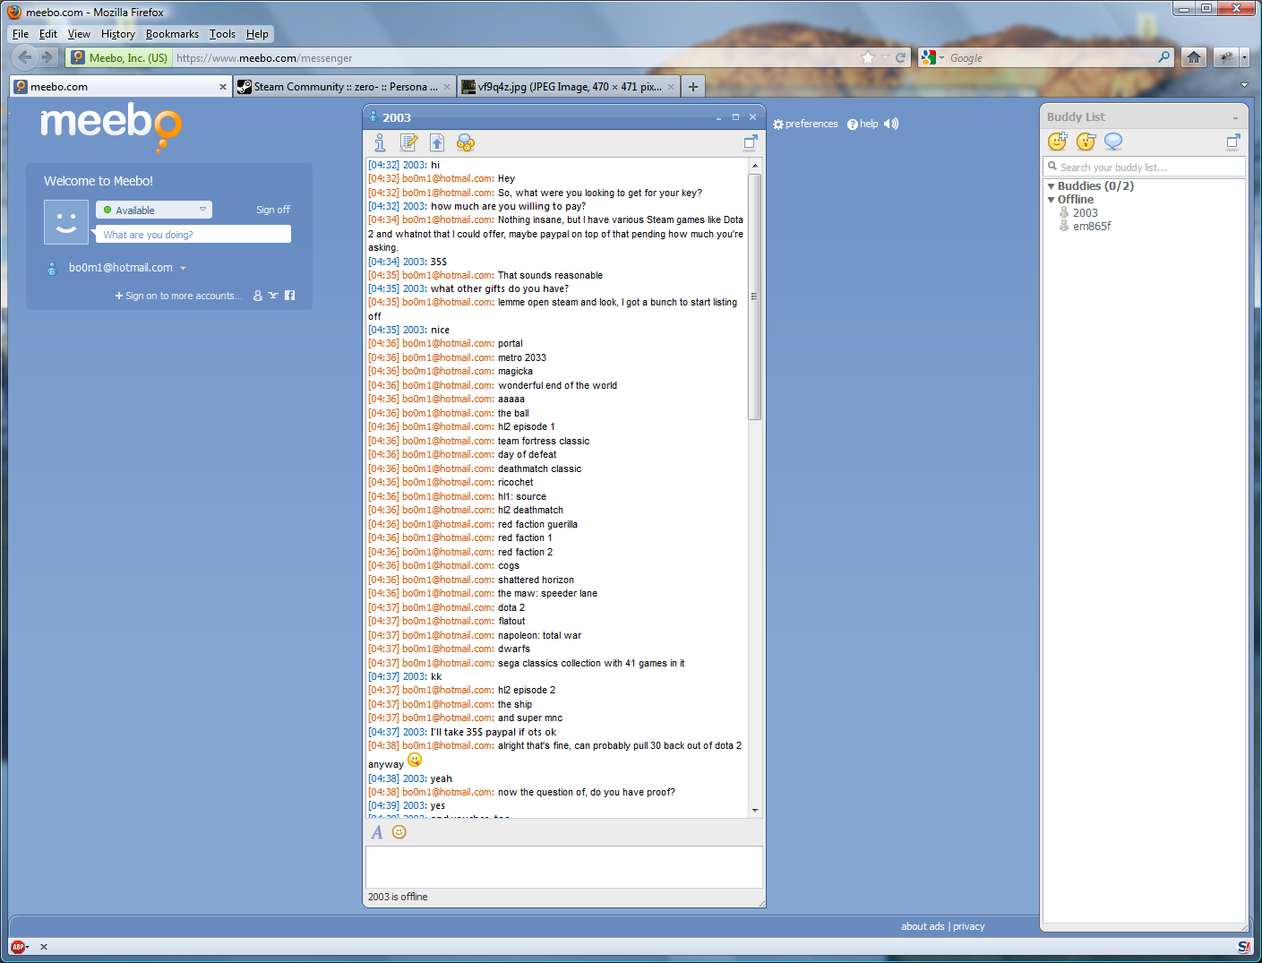Click the Sign off link
The width and height of the screenshot is (1262, 963).
click(x=273, y=210)
